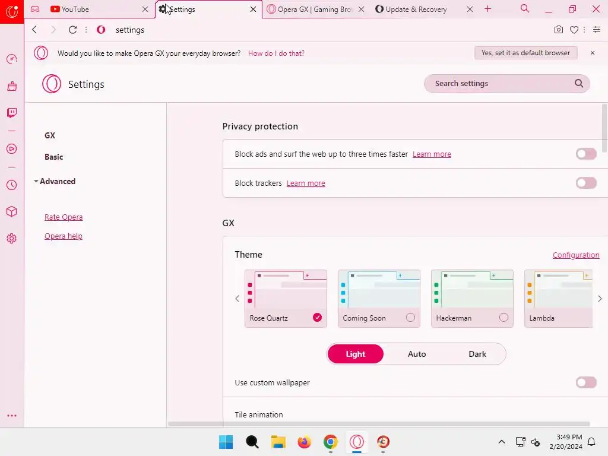The height and width of the screenshot is (456, 608).
Task: Click the horizontal scrollbar at page bottom
Action: [x=379, y=424]
